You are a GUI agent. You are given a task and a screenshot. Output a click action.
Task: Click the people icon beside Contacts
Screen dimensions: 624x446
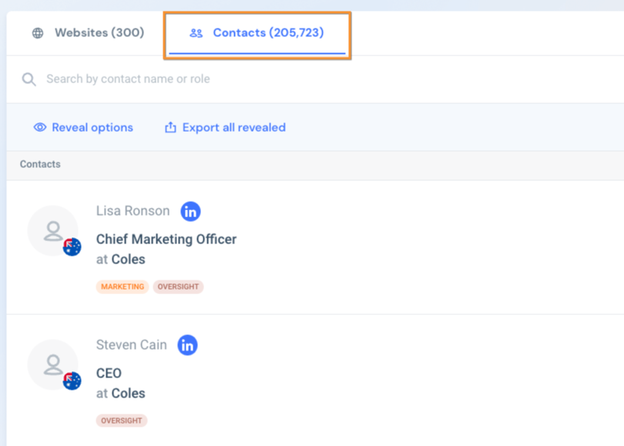coord(196,33)
